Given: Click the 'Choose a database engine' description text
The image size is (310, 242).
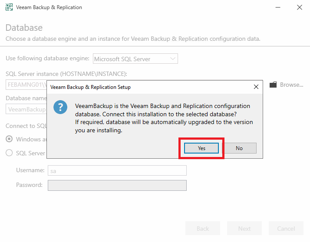Looking at the screenshot, I should click(x=133, y=39).
